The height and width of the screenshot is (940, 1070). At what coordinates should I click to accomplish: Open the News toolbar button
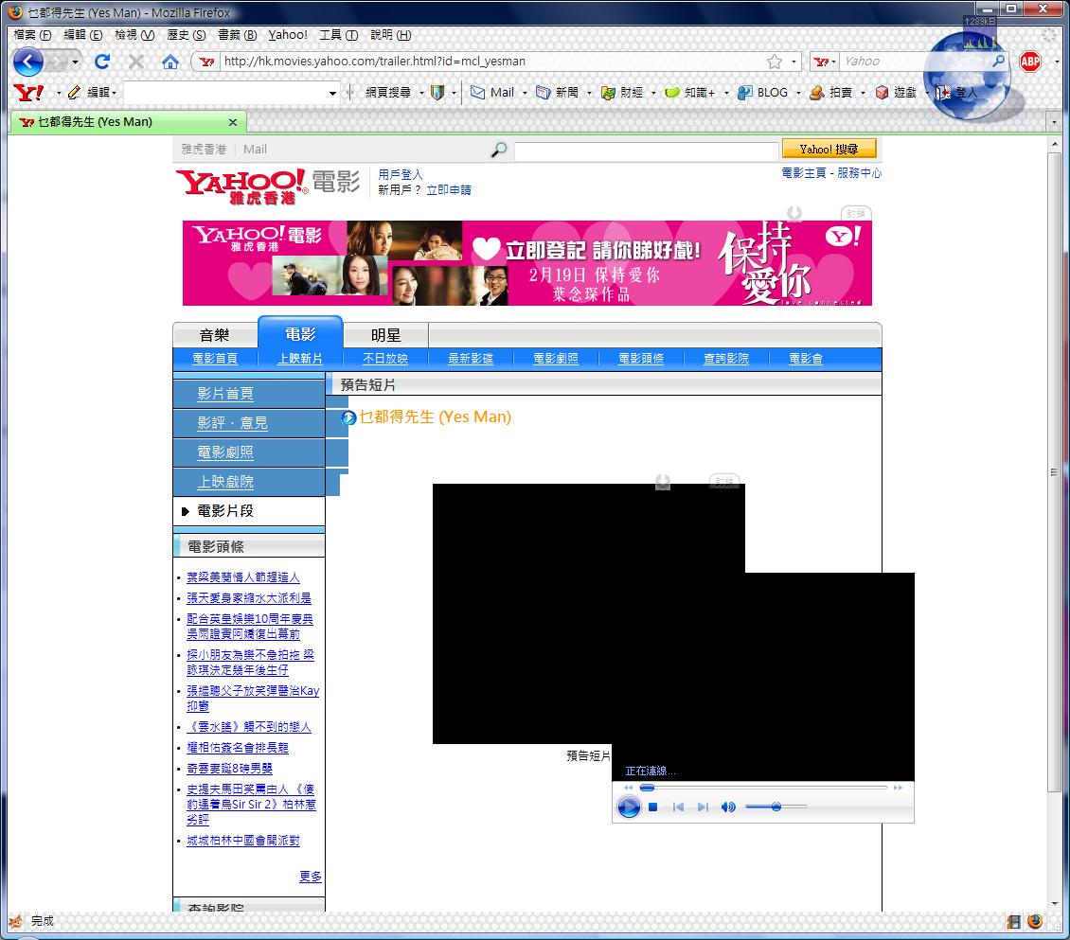click(558, 92)
